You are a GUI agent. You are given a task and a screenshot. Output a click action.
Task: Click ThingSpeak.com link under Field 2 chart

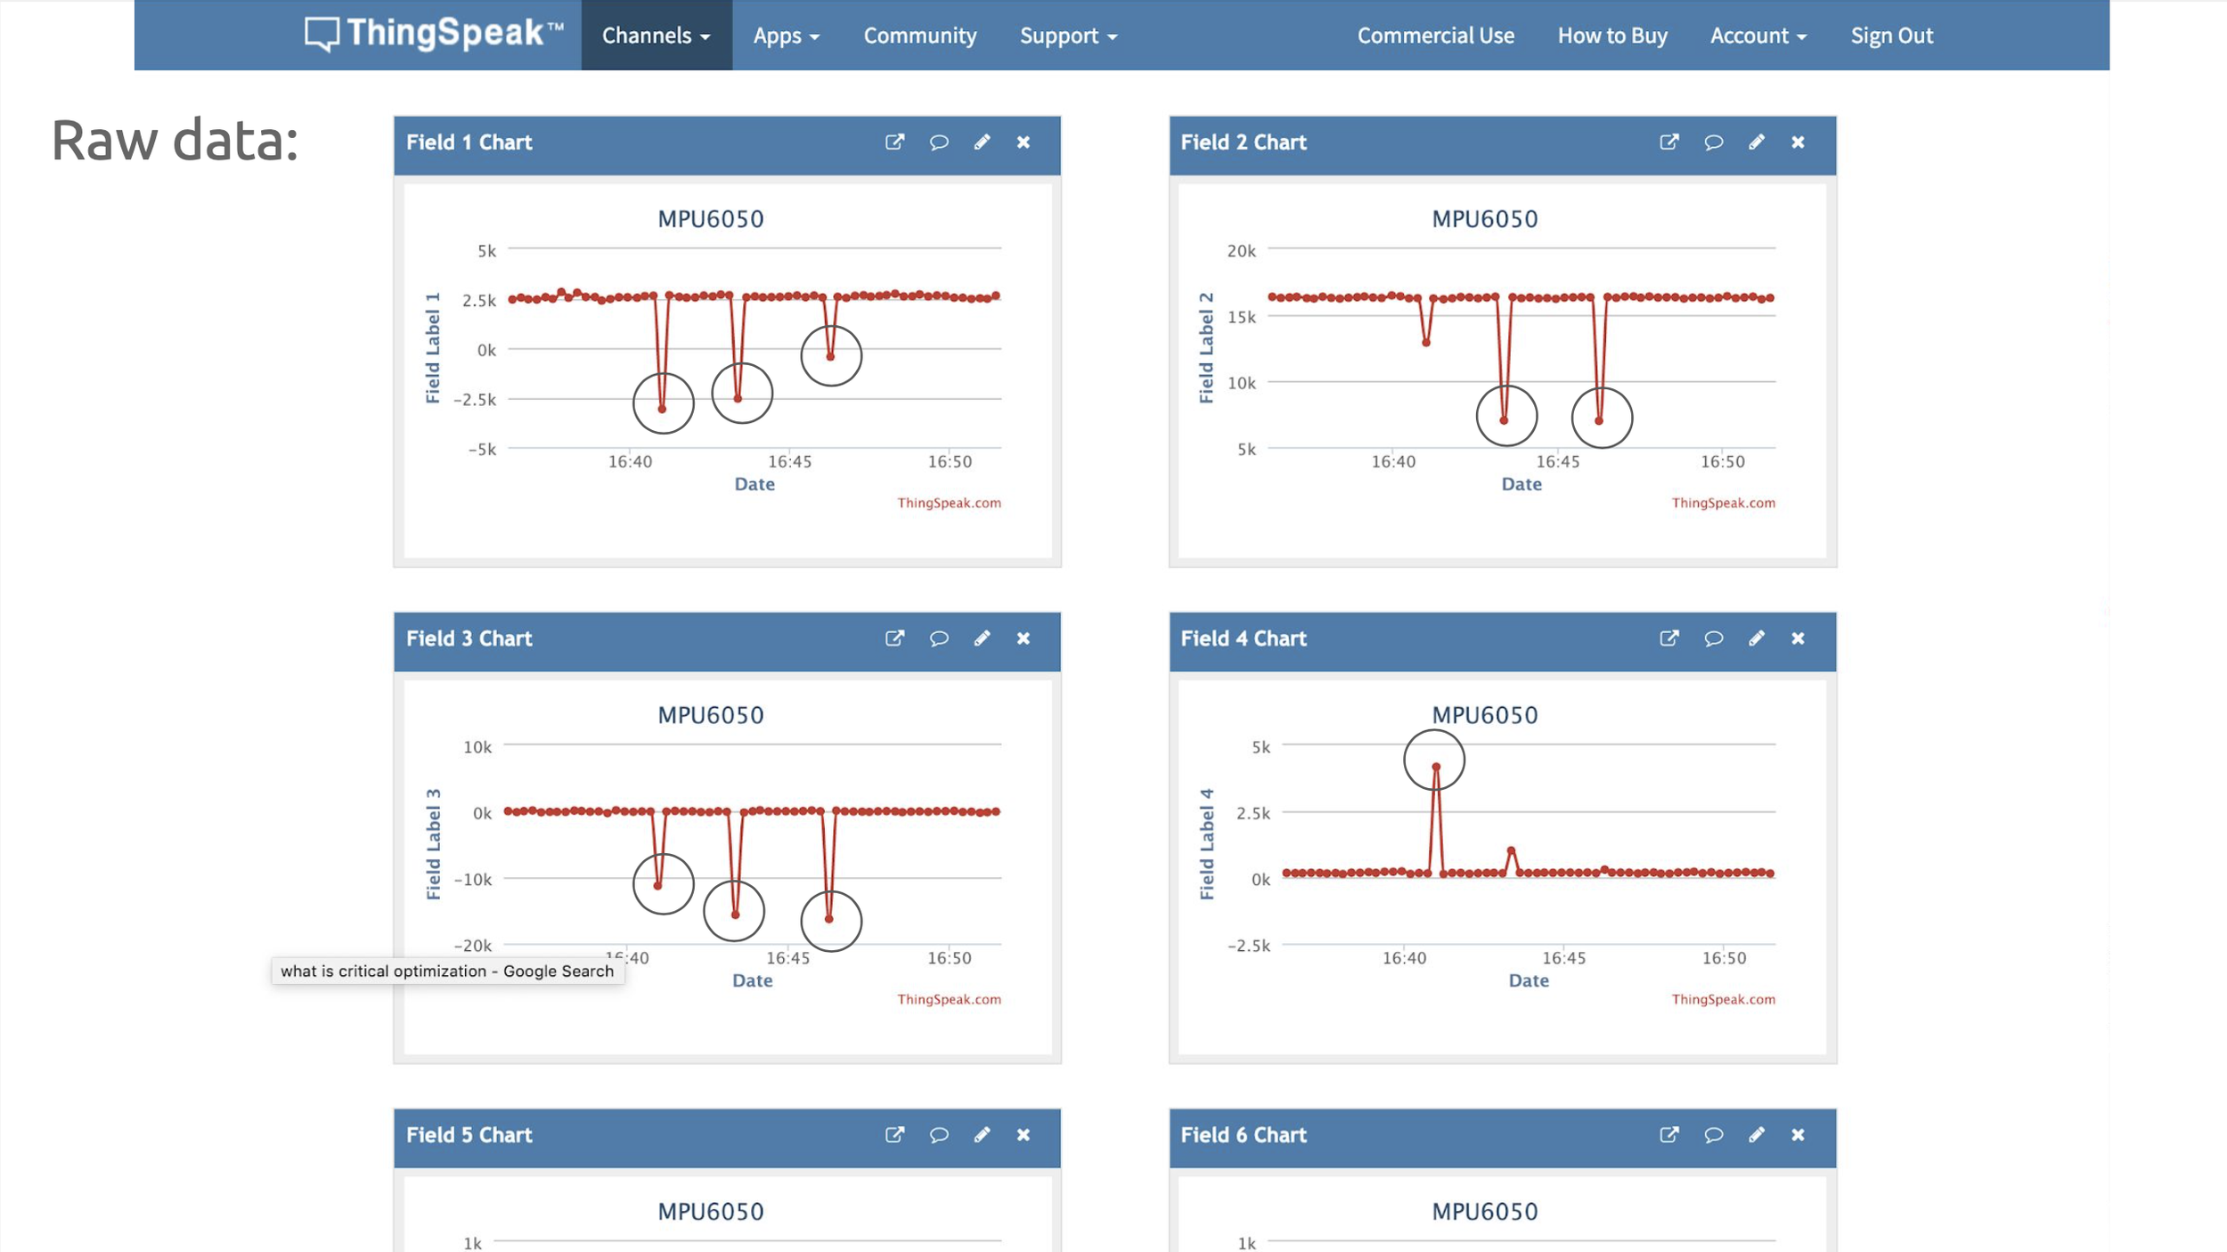point(1722,503)
